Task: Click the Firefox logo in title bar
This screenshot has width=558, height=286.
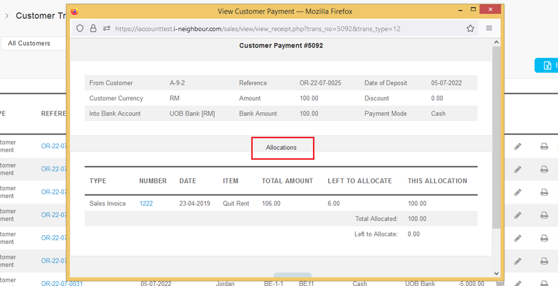Action: pyautogui.click(x=74, y=11)
